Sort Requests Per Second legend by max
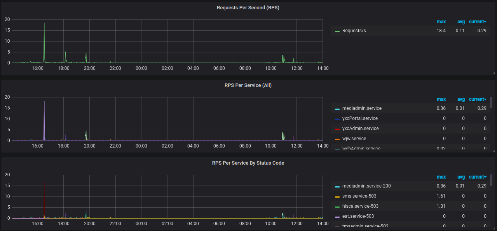The image size is (497, 231). [441, 22]
